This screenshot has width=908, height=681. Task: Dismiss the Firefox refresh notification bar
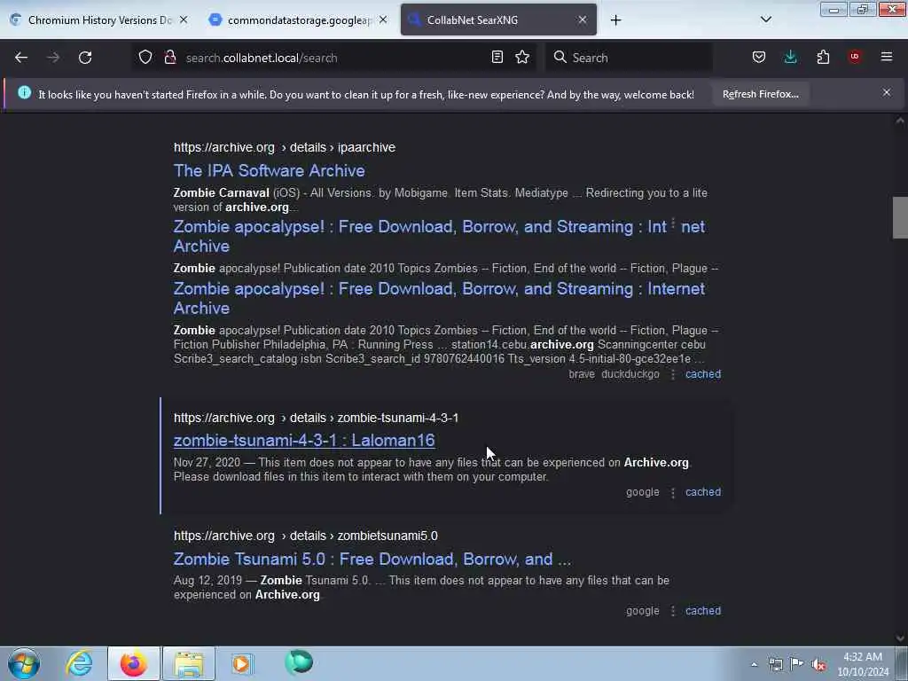coord(887,92)
